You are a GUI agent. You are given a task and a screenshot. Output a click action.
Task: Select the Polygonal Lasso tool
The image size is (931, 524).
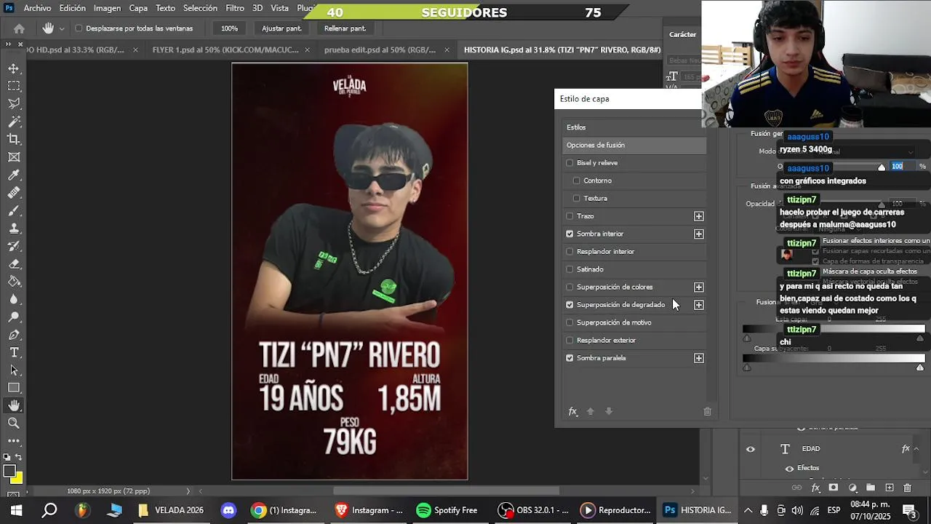pos(14,104)
